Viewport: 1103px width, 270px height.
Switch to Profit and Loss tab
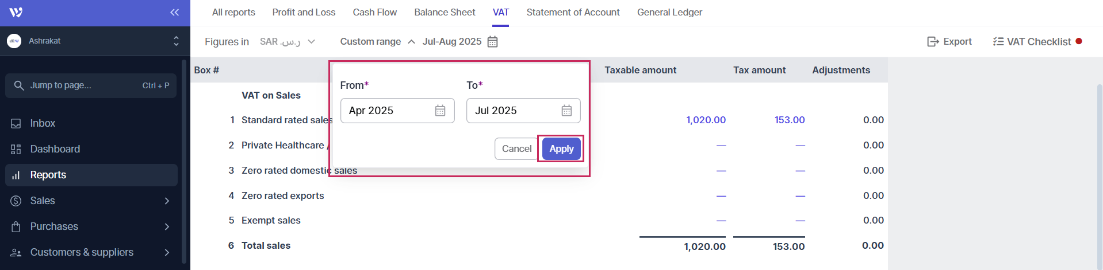[x=304, y=12]
